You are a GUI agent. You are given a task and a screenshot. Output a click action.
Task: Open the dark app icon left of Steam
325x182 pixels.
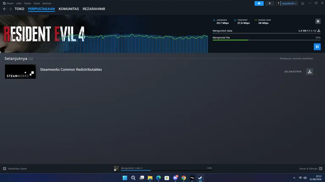192,178
